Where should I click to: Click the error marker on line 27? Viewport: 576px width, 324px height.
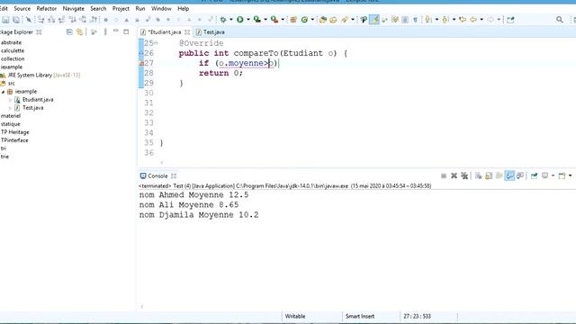coord(141,63)
